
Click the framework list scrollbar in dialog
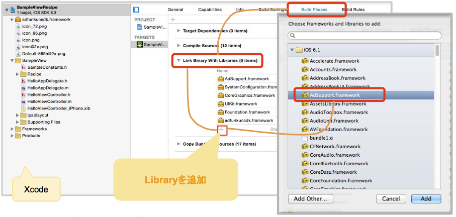point(437,50)
